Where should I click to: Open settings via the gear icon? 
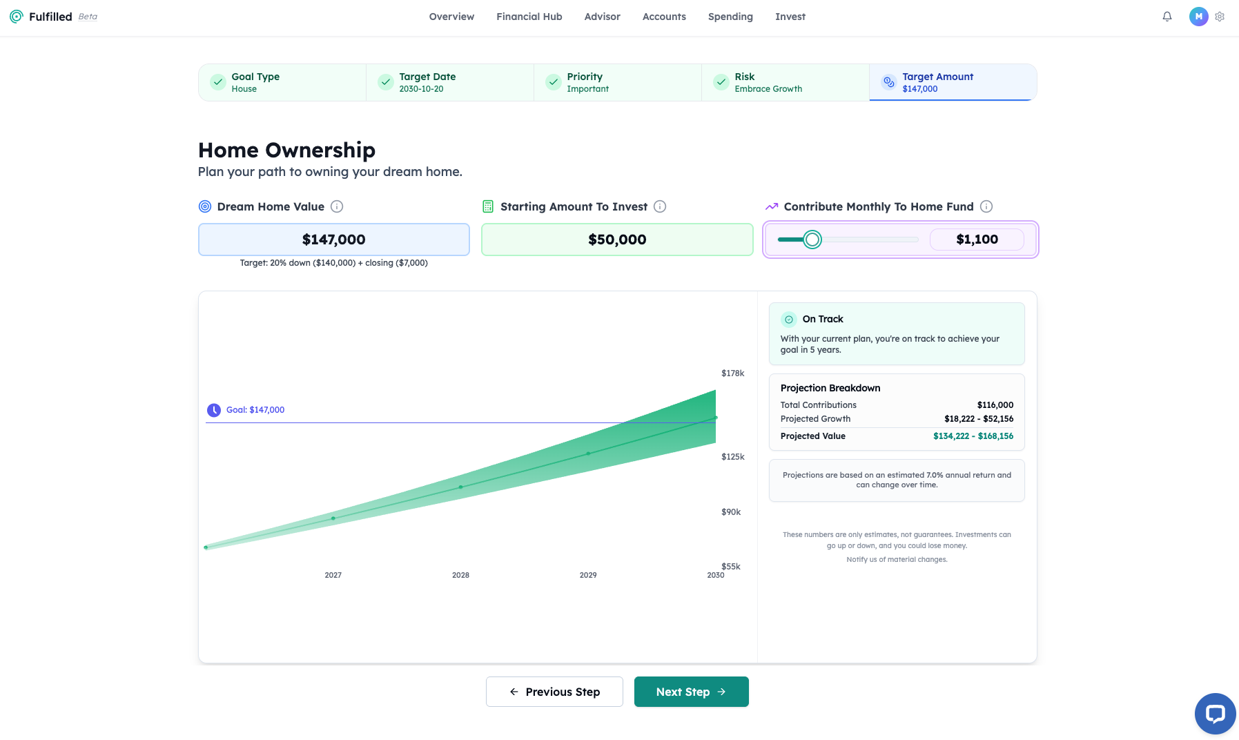[1220, 17]
